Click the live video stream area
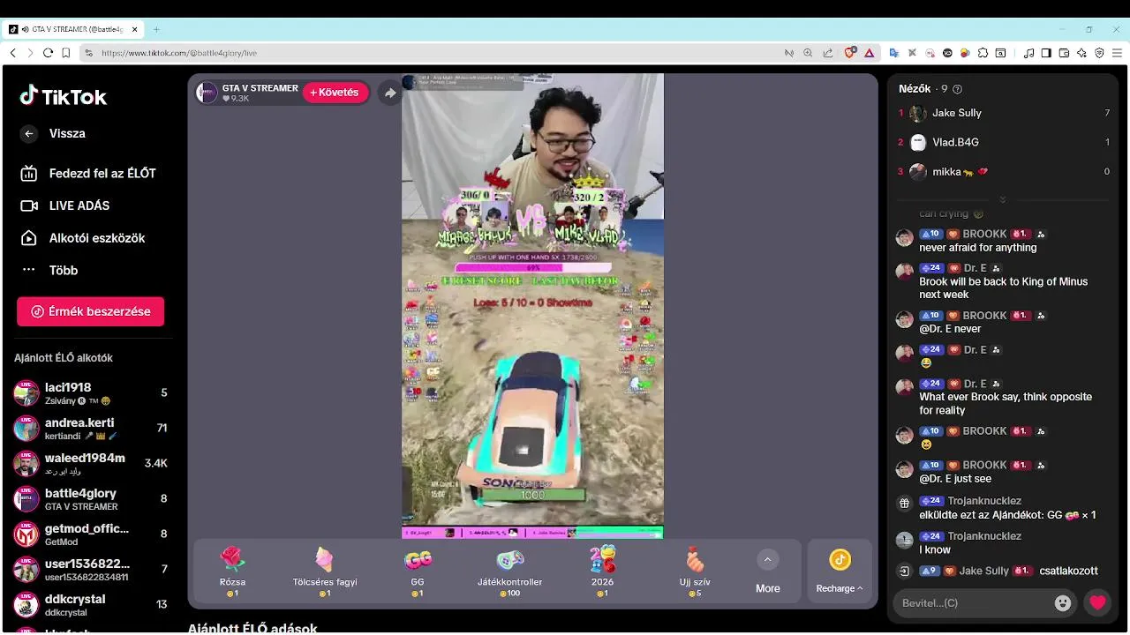This screenshot has width=1130, height=635. tap(532, 305)
